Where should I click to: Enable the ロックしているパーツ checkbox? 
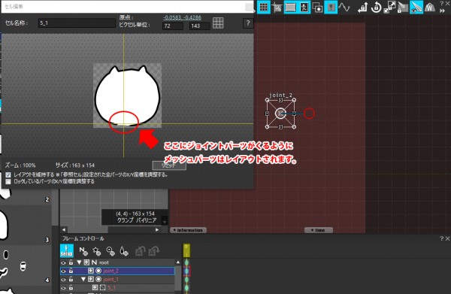(8, 181)
